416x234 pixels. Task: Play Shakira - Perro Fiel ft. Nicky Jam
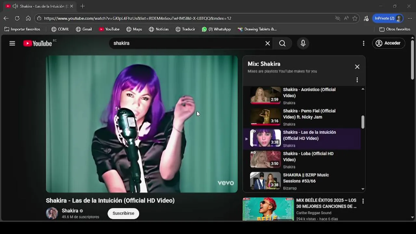click(302, 117)
